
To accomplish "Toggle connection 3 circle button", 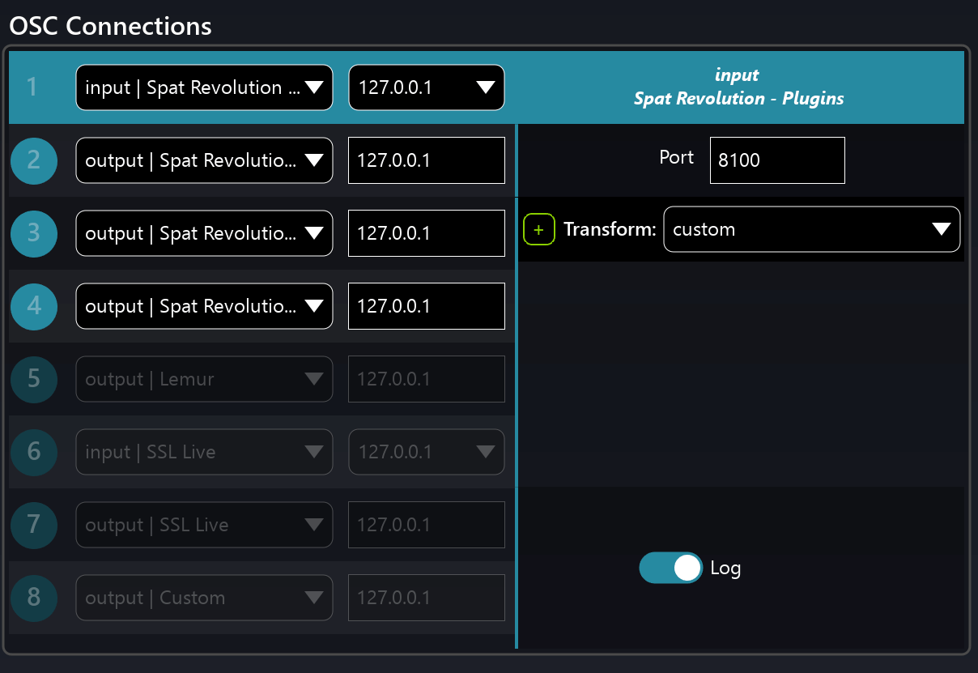I will click(x=34, y=233).
